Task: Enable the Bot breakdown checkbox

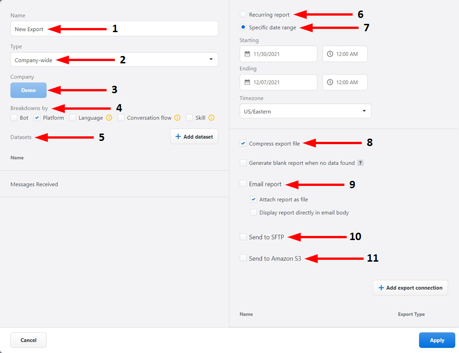Action: [x=14, y=118]
